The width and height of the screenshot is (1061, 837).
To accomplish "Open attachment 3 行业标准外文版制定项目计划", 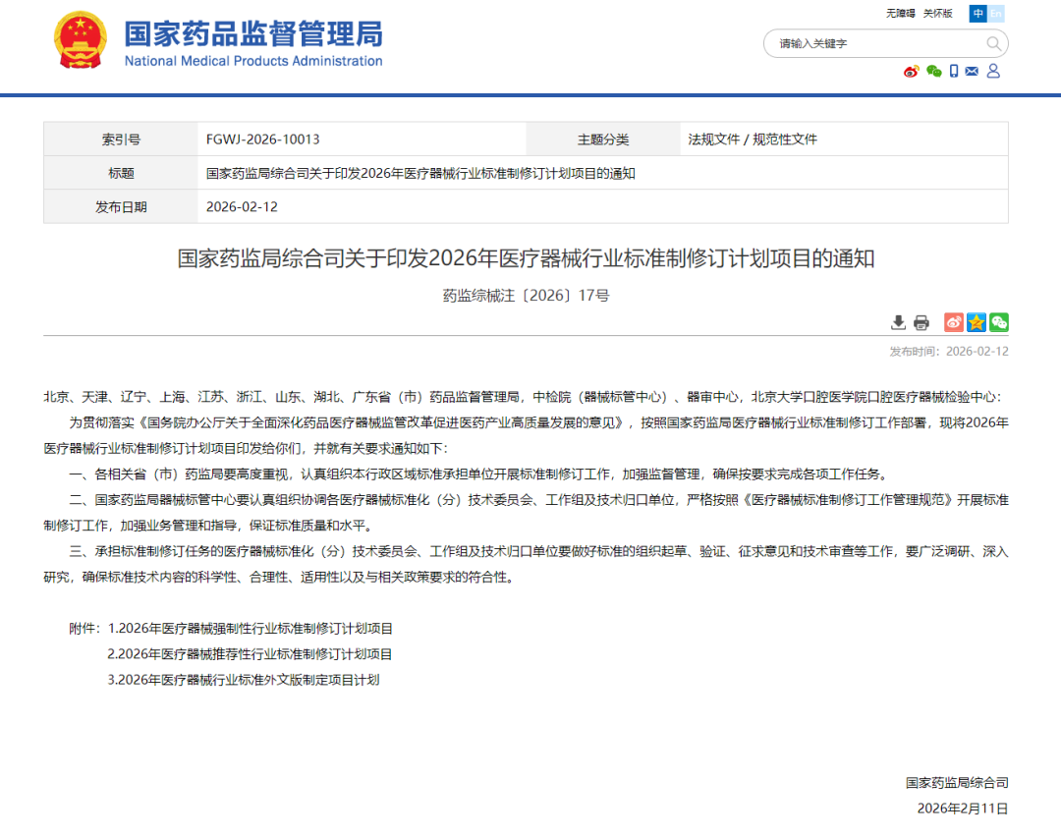I will point(244,680).
